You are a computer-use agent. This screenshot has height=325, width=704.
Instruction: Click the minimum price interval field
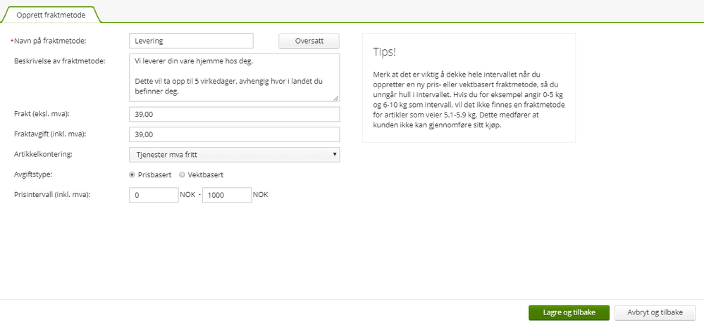click(154, 195)
